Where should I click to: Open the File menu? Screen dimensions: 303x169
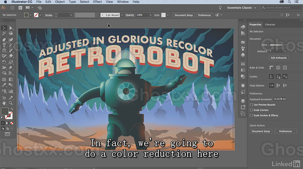point(39,2)
